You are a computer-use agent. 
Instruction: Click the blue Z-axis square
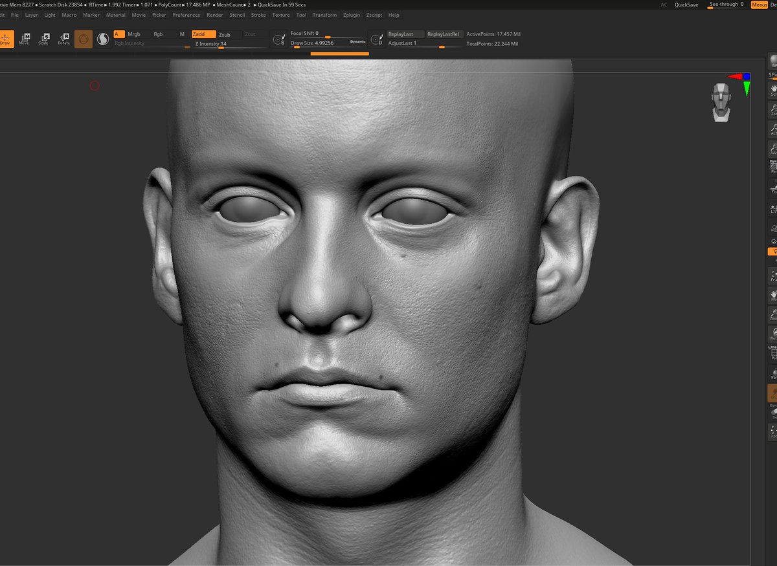747,76
